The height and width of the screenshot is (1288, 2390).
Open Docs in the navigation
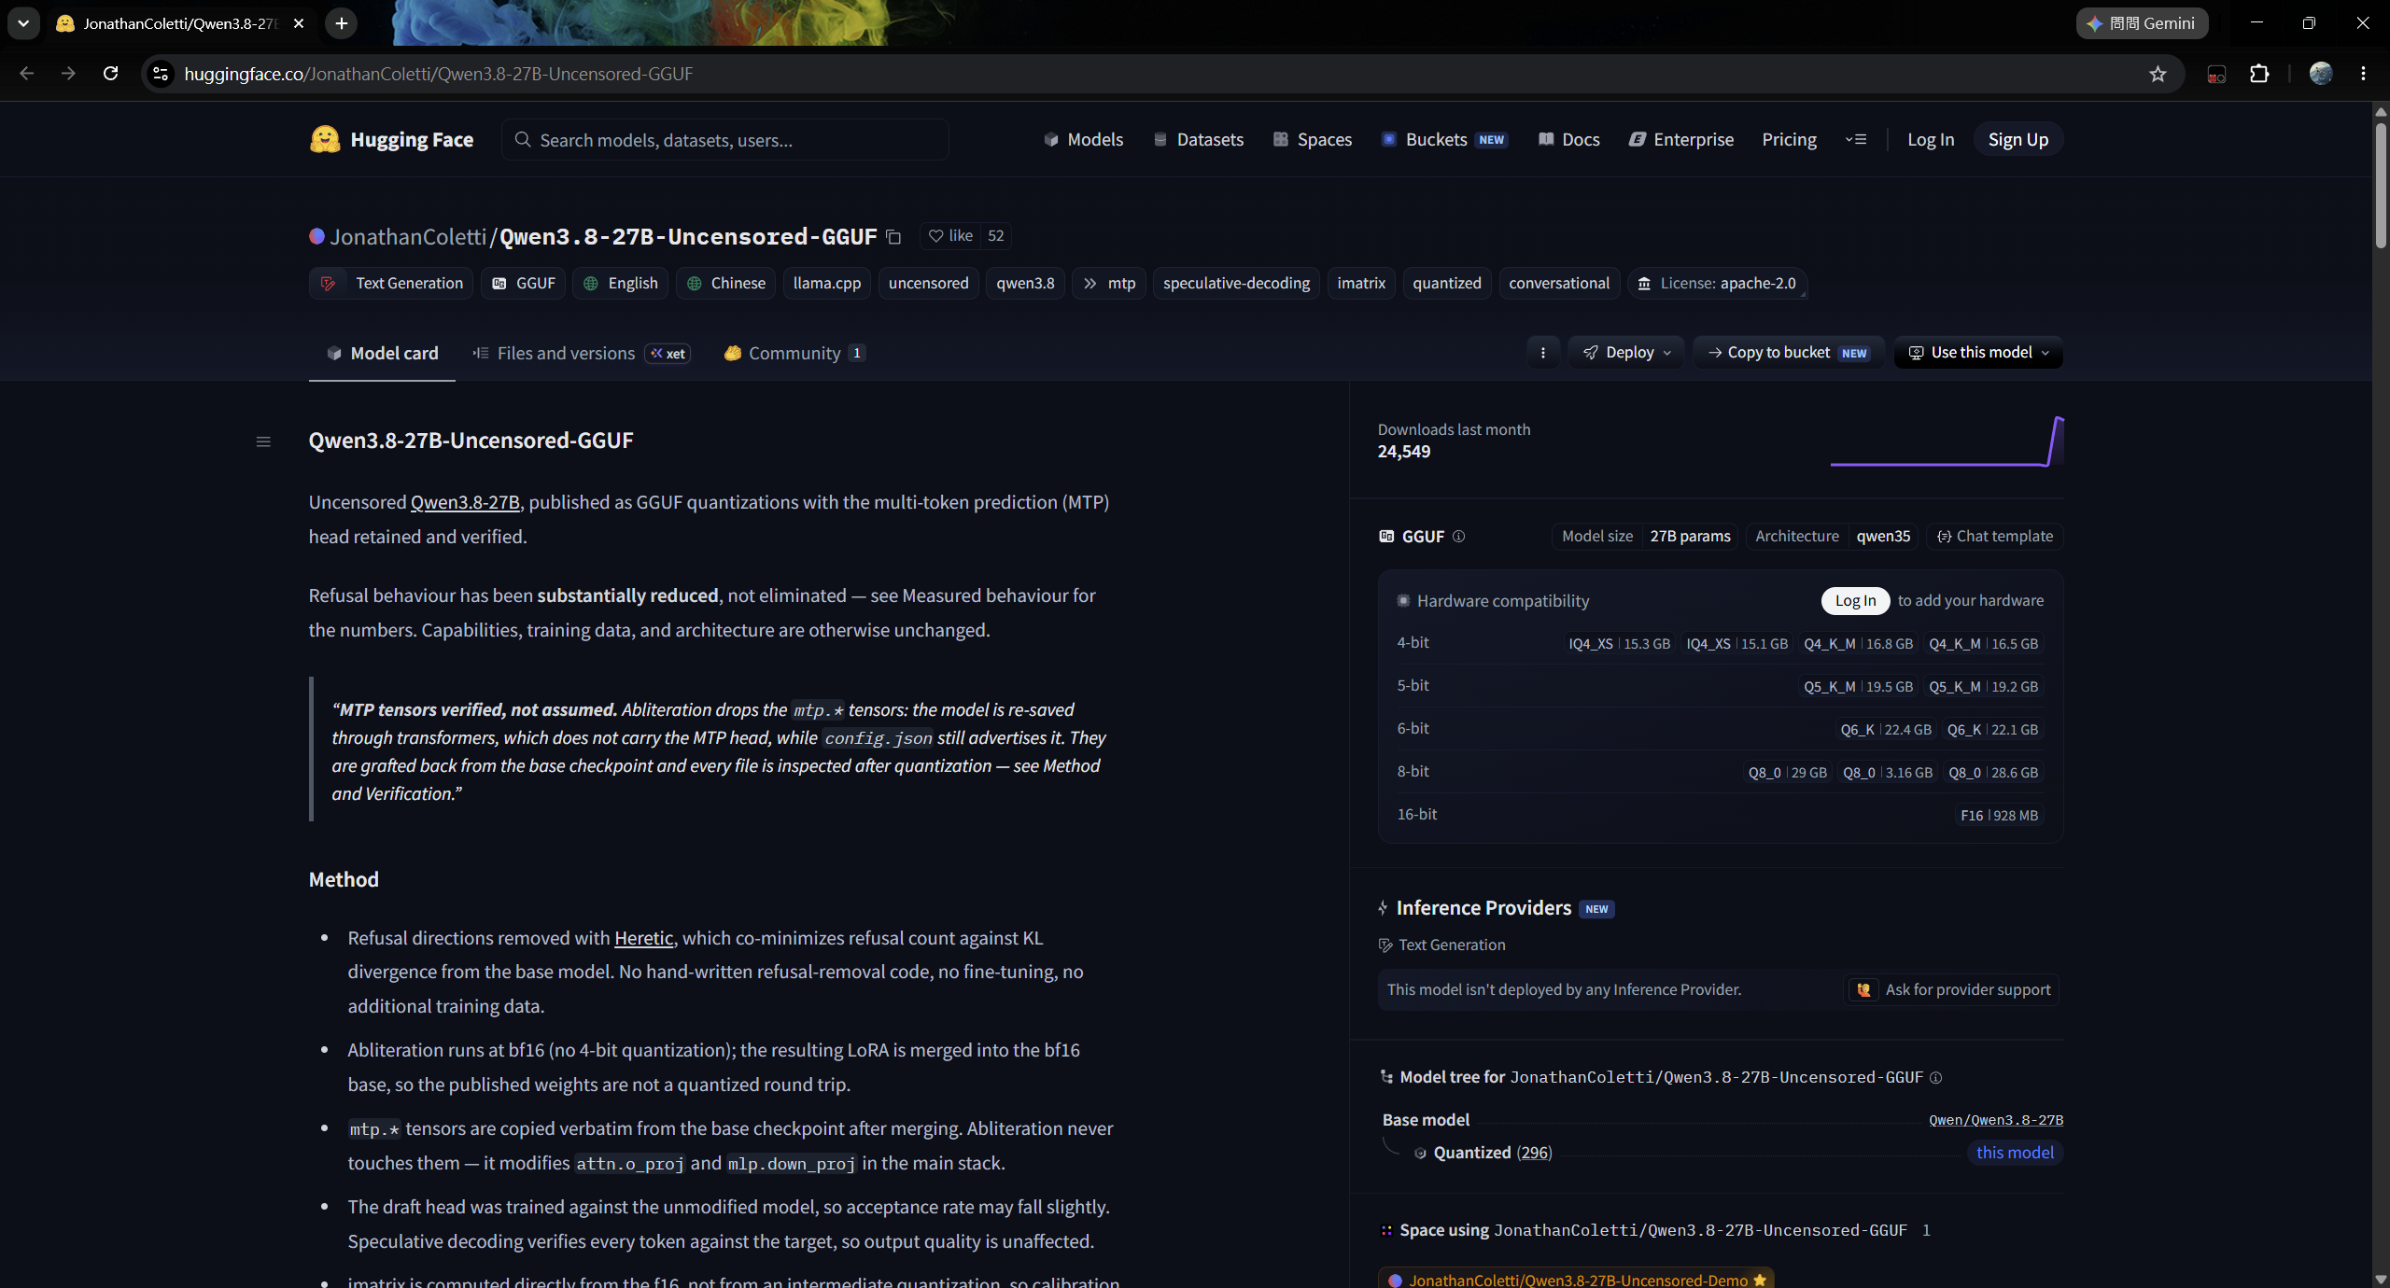[x=1568, y=140]
